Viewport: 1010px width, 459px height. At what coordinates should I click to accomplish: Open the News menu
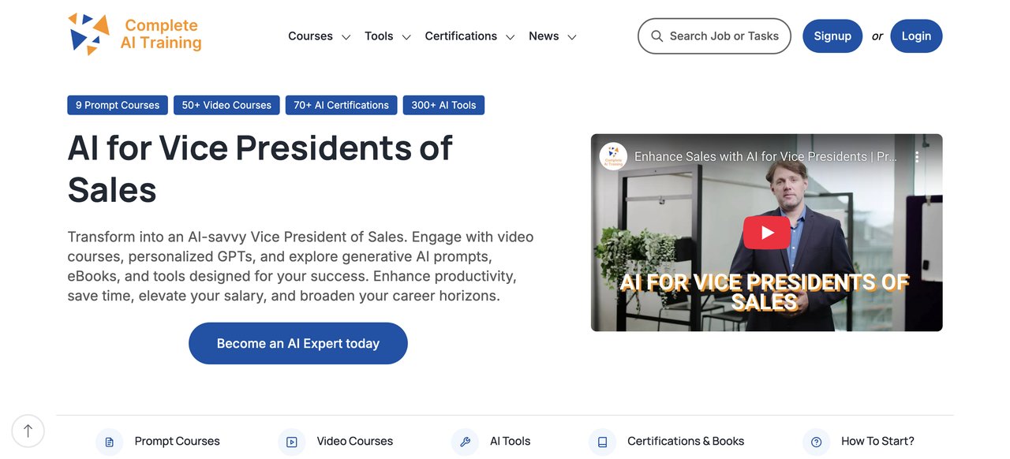tap(544, 36)
